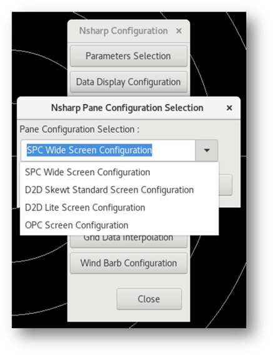Open the Wind Barb Configuration settings
The height and width of the screenshot is (355, 273).
pyautogui.click(x=128, y=263)
